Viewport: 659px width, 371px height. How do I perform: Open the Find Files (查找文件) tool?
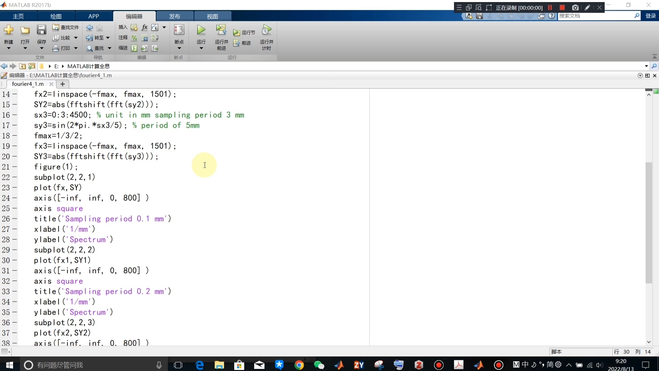coord(65,27)
